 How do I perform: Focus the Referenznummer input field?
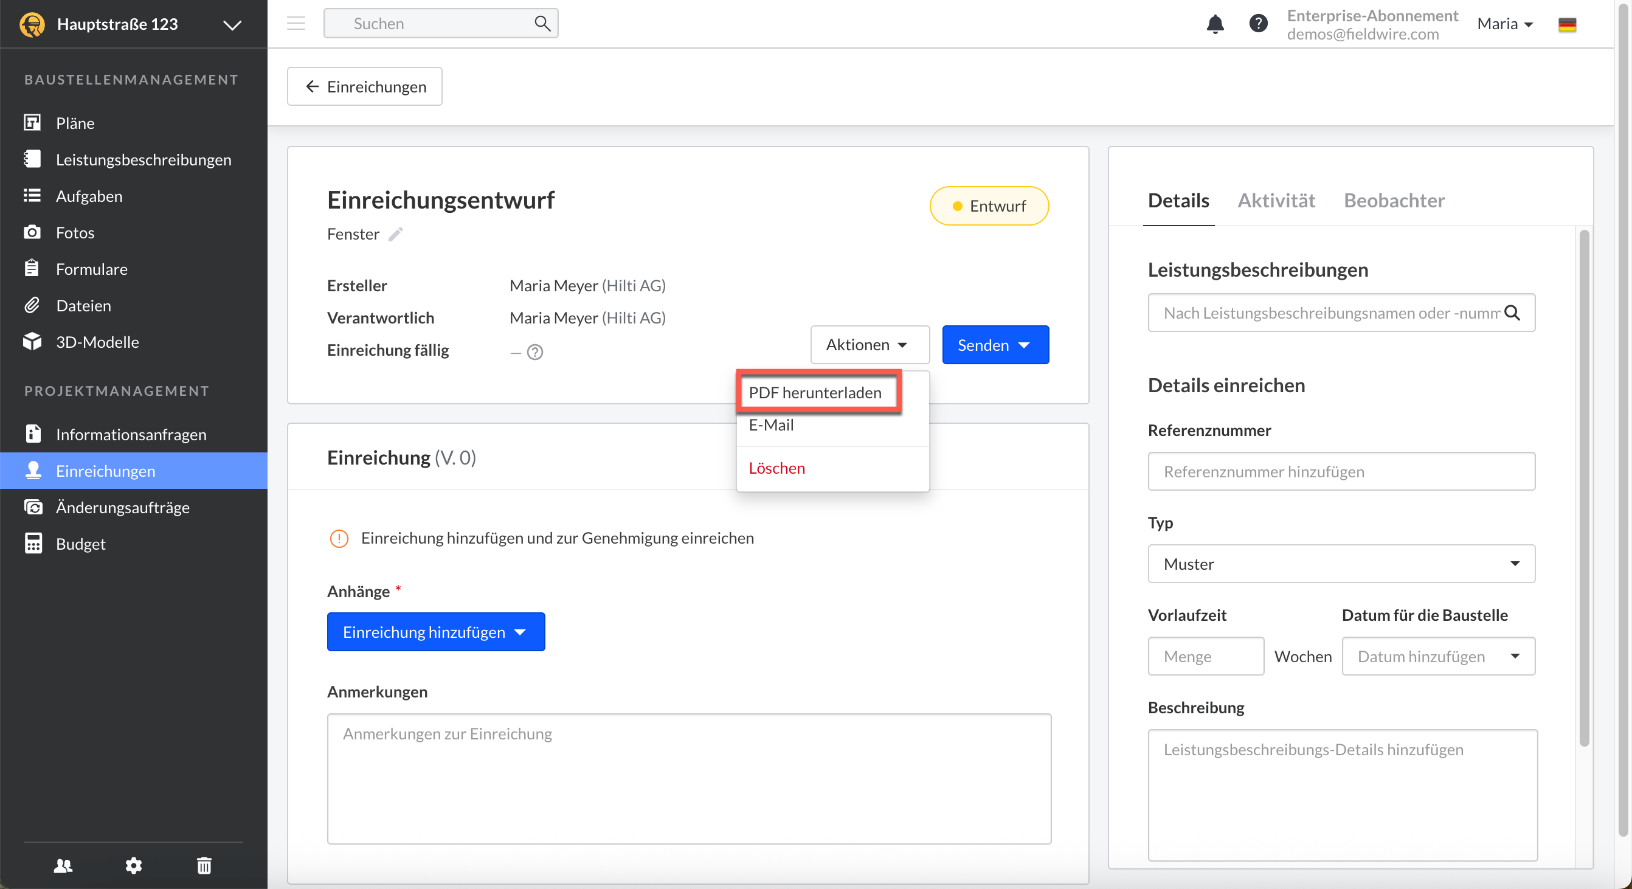click(1341, 471)
